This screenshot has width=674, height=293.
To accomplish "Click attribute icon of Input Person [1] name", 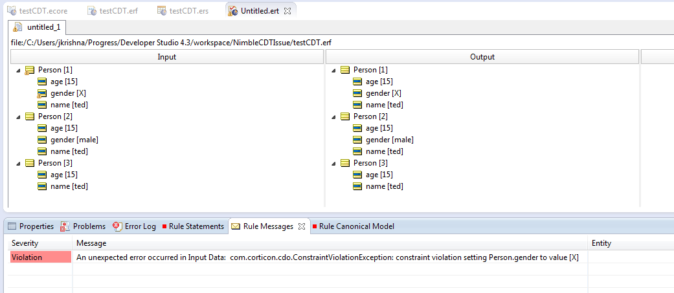I will pos(41,105).
